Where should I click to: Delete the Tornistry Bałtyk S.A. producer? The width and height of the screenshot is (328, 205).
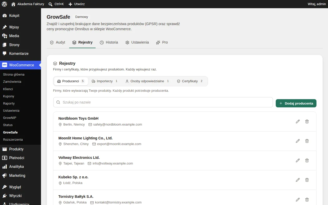tap(307, 200)
